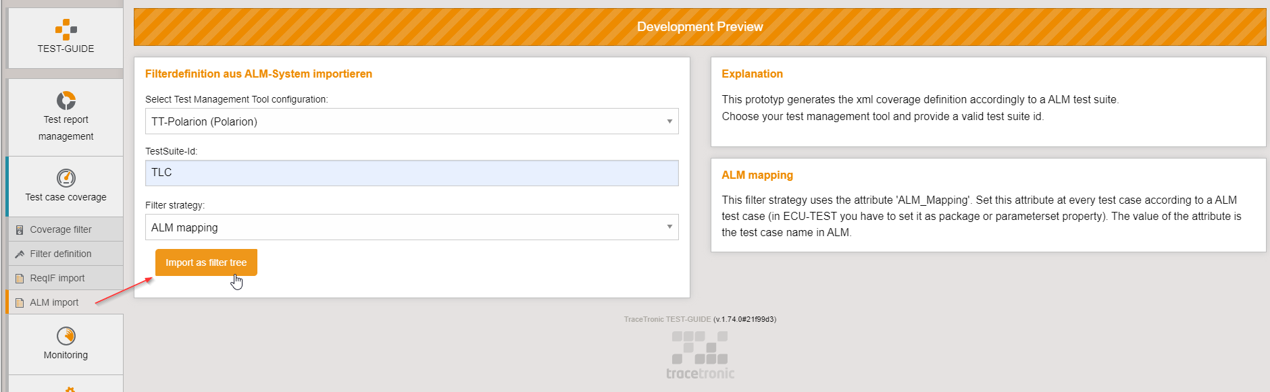The image size is (1270, 392).
Task: Go to ReqIF import menu entry
Action: 57,278
